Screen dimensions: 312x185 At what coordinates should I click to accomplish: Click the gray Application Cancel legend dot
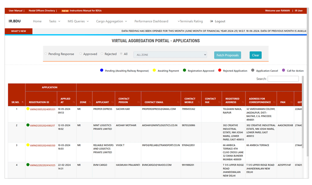click(x=253, y=70)
